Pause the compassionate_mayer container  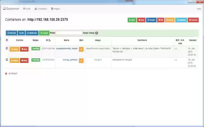[14, 49]
